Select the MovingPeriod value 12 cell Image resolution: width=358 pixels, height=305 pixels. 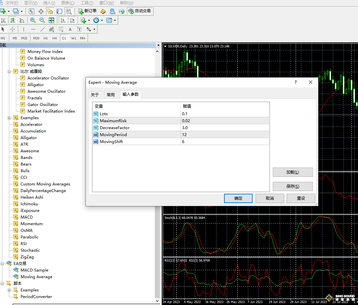[225, 134]
